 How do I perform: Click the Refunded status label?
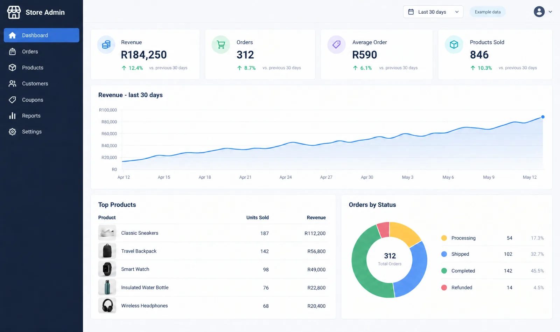point(462,288)
